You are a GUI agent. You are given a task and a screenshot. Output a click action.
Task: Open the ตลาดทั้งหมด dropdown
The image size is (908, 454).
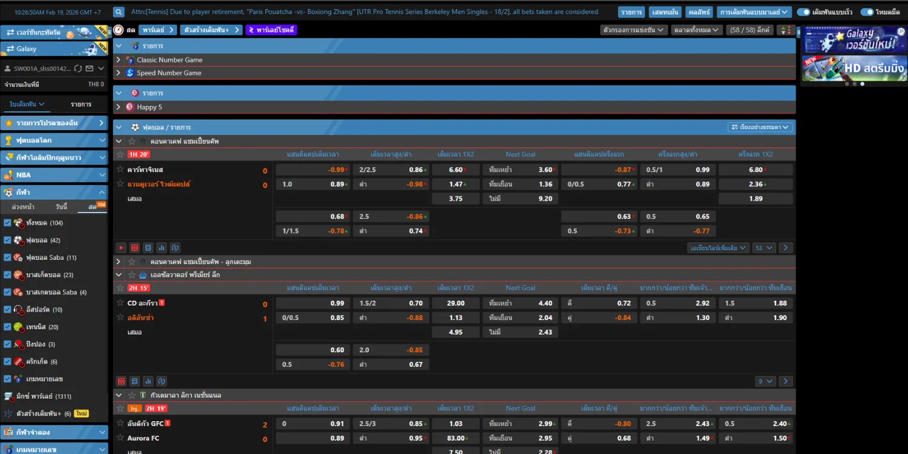(x=696, y=30)
